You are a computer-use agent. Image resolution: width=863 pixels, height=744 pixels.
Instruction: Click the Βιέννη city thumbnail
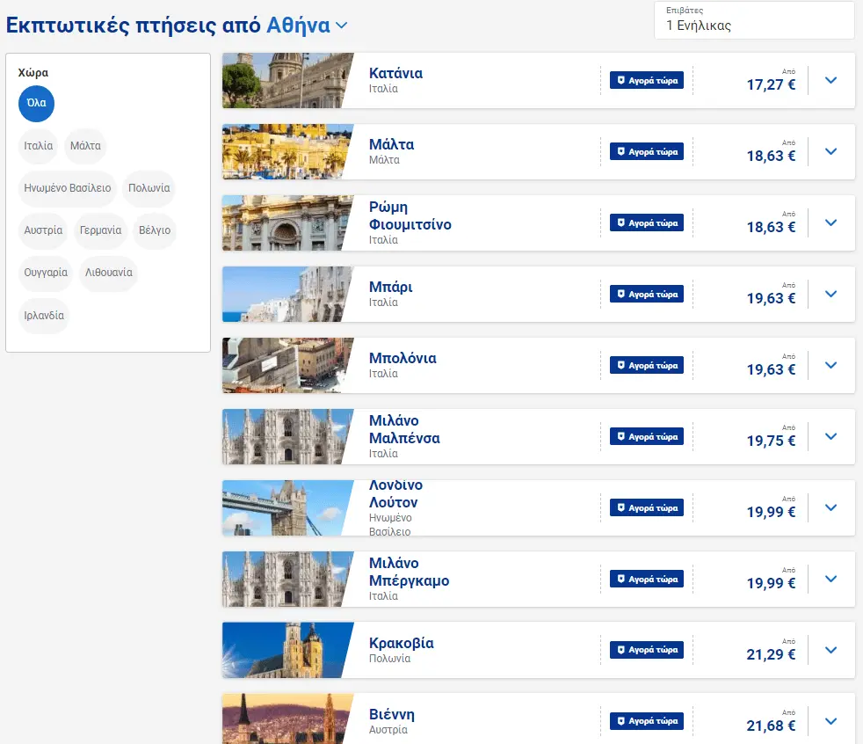(x=288, y=718)
